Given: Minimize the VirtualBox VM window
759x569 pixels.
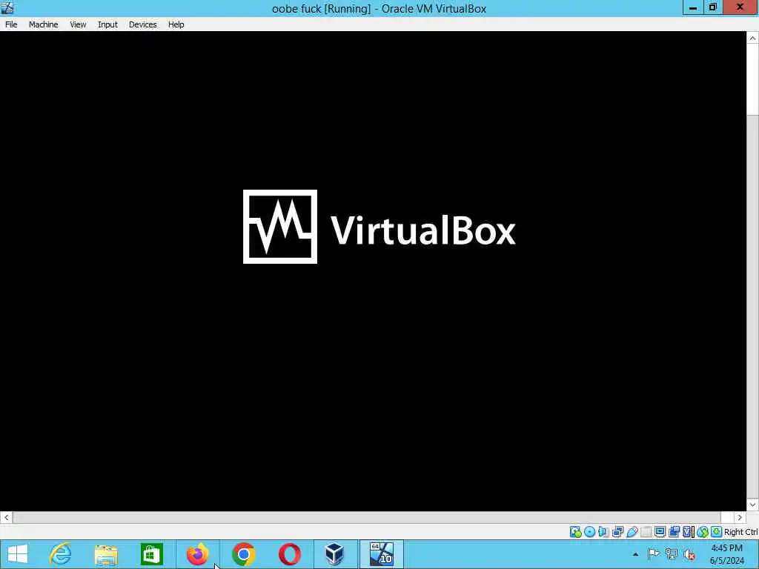Looking at the screenshot, I should click(693, 7).
